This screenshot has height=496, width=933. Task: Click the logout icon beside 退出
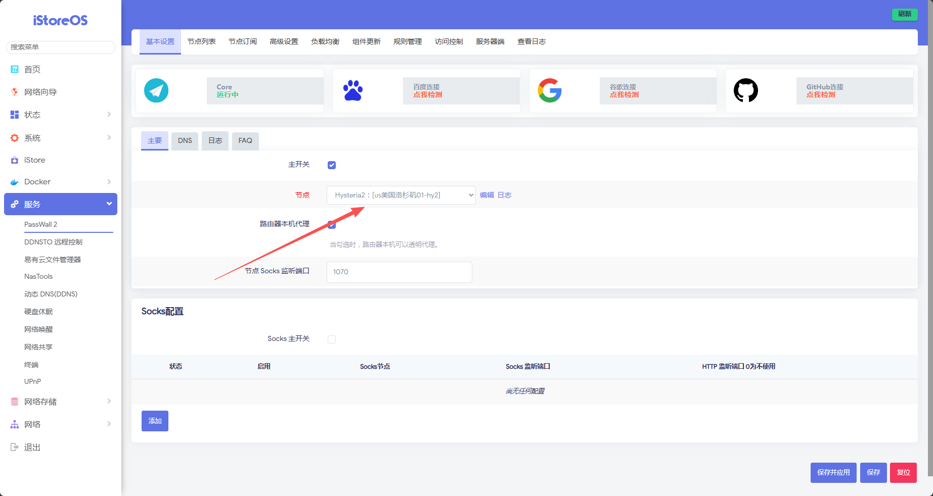[x=15, y=447]
